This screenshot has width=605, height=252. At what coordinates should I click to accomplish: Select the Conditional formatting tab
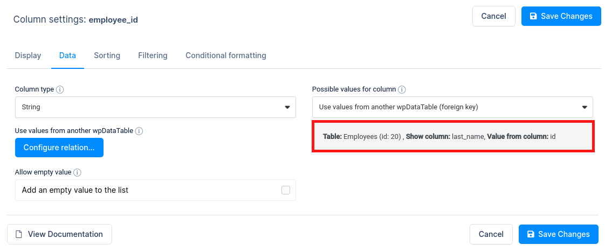225,55
